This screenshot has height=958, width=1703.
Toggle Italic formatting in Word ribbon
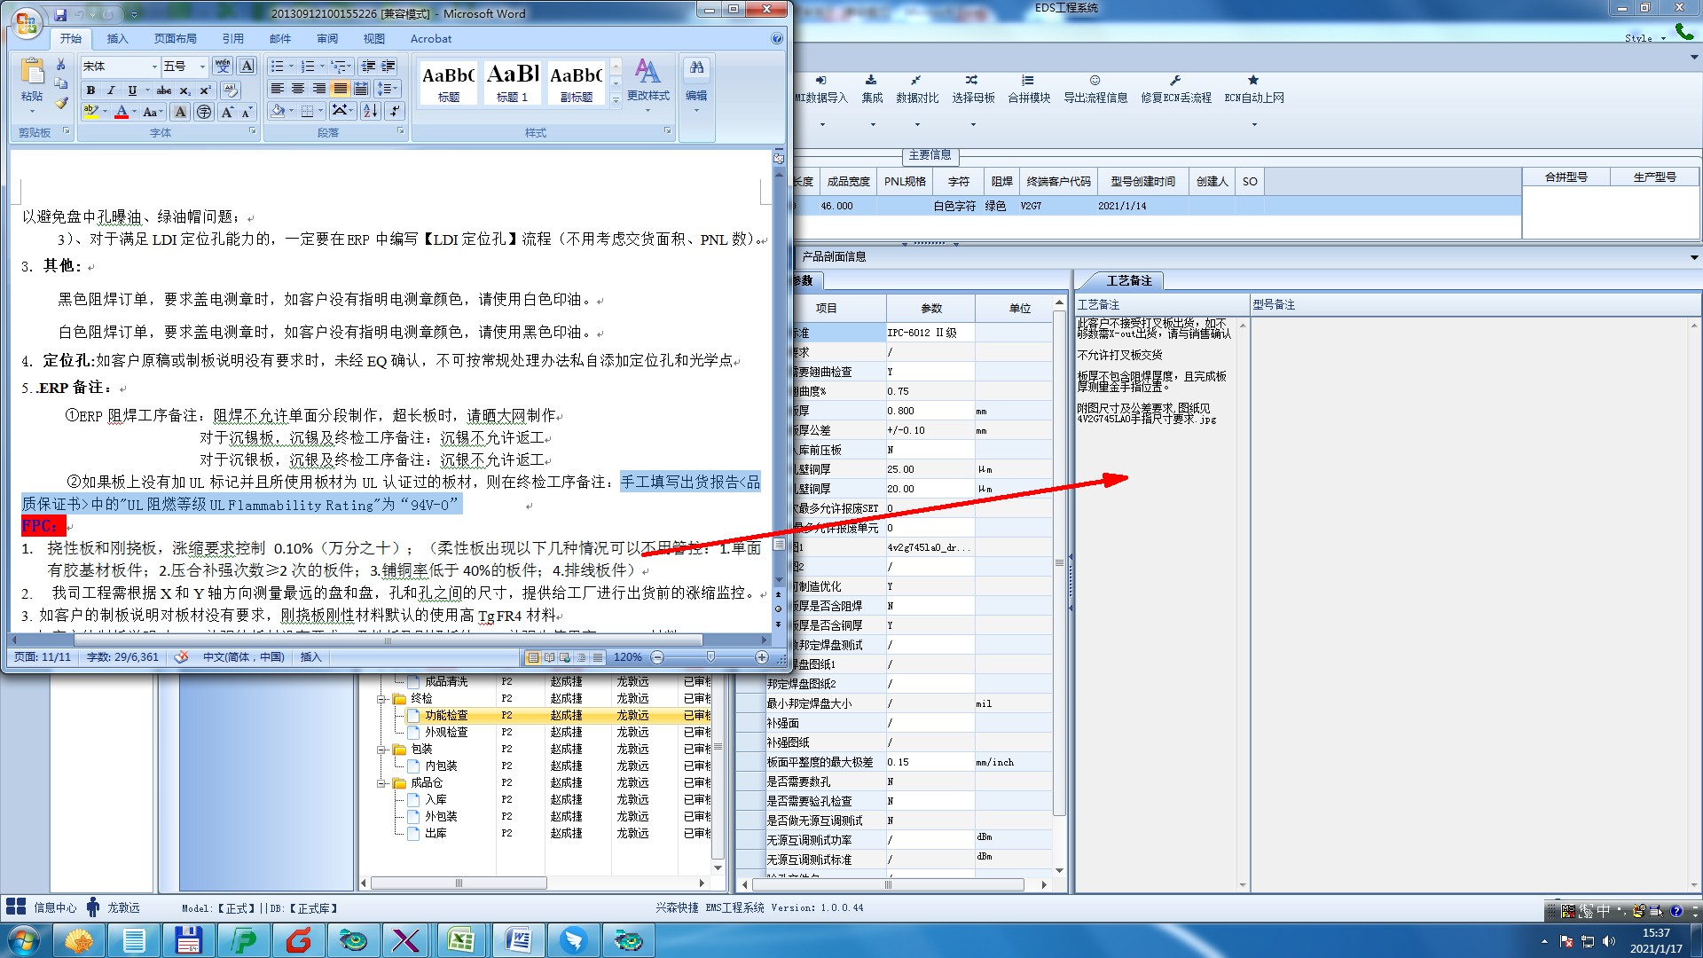pyautogui.click(x=111, y=90)
